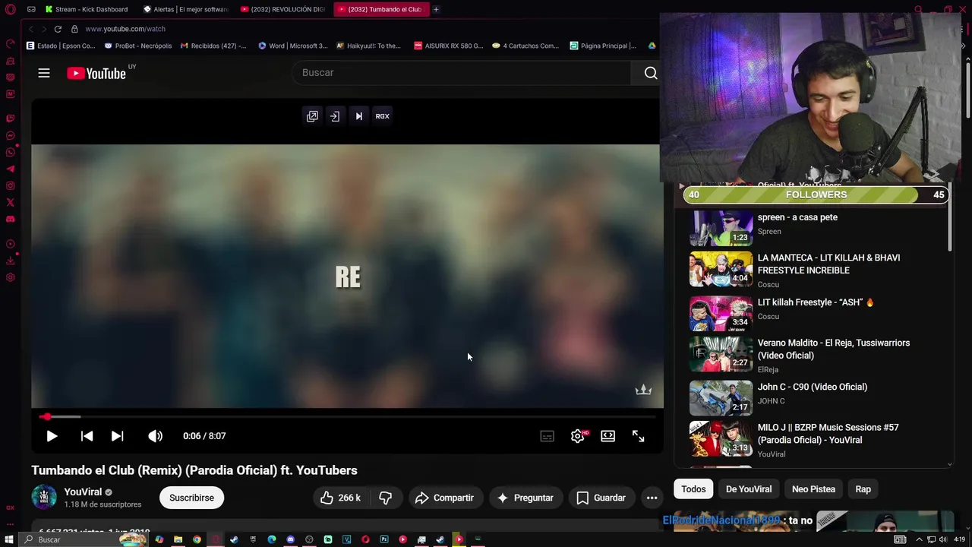Go back in browser history
Screen dimensions: 972x547
tap(30, 29)
